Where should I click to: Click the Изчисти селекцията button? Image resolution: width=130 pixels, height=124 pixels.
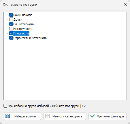(x=65, y=116)
